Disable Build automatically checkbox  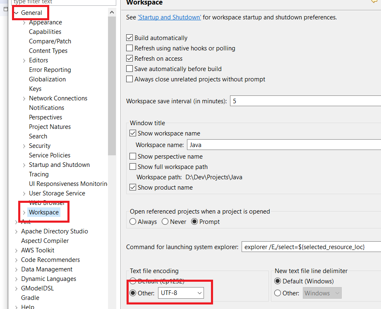click(130, 38)
